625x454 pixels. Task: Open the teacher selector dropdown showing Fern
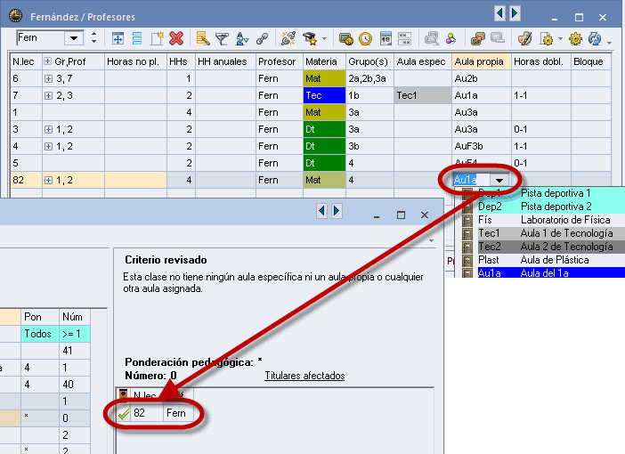point(74,38)
